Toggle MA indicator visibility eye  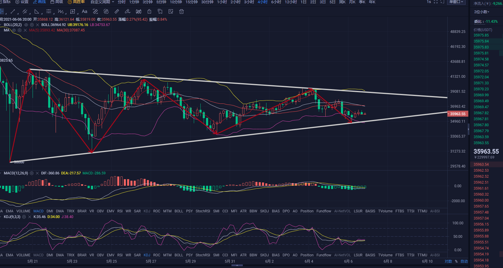click(14, 30)
